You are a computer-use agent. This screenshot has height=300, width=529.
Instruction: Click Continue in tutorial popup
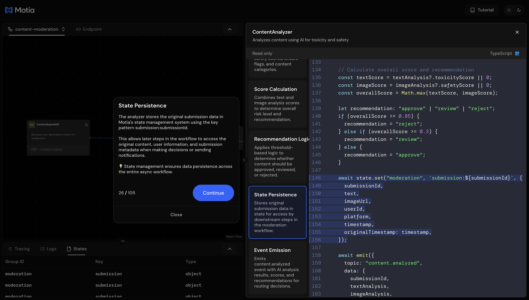[x=213, y=193]
